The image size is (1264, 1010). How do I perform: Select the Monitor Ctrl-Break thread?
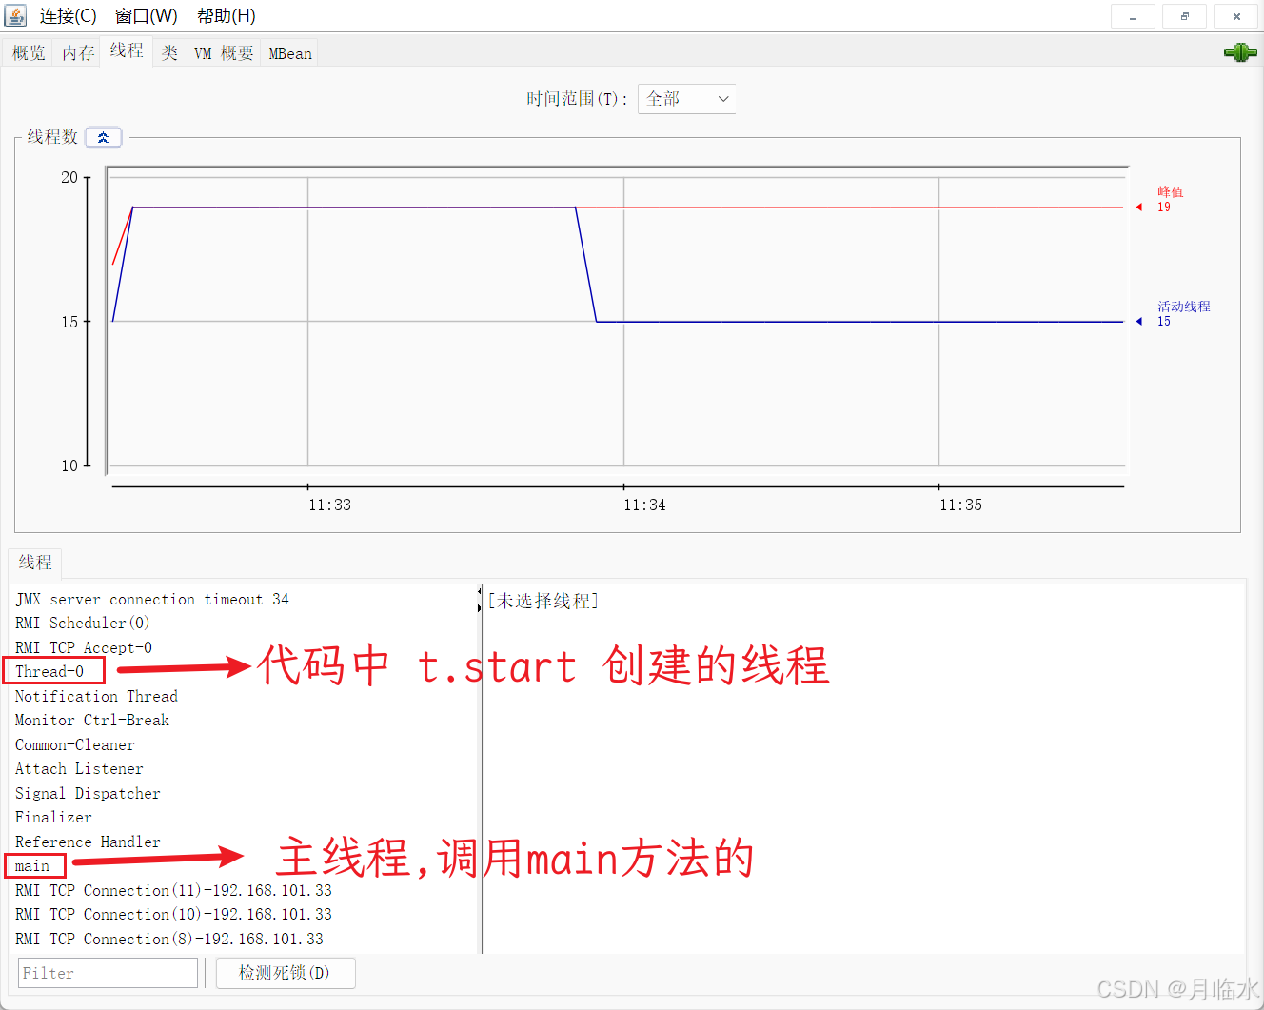92,720
